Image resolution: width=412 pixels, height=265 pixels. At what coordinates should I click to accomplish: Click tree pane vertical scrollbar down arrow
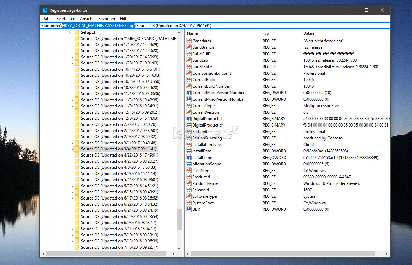click(179, 248)
